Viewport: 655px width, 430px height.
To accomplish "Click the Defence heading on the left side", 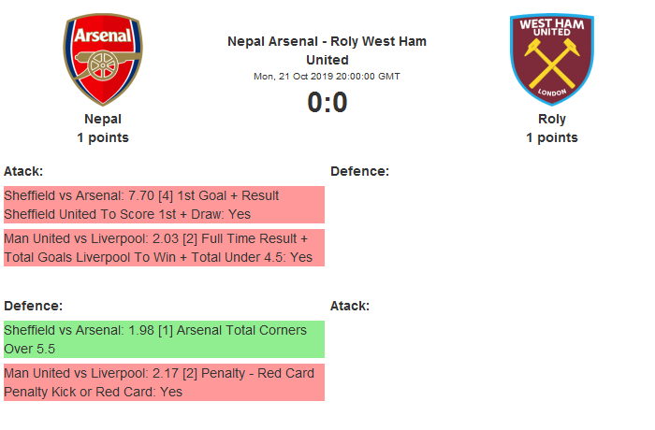I will point(33,306).
